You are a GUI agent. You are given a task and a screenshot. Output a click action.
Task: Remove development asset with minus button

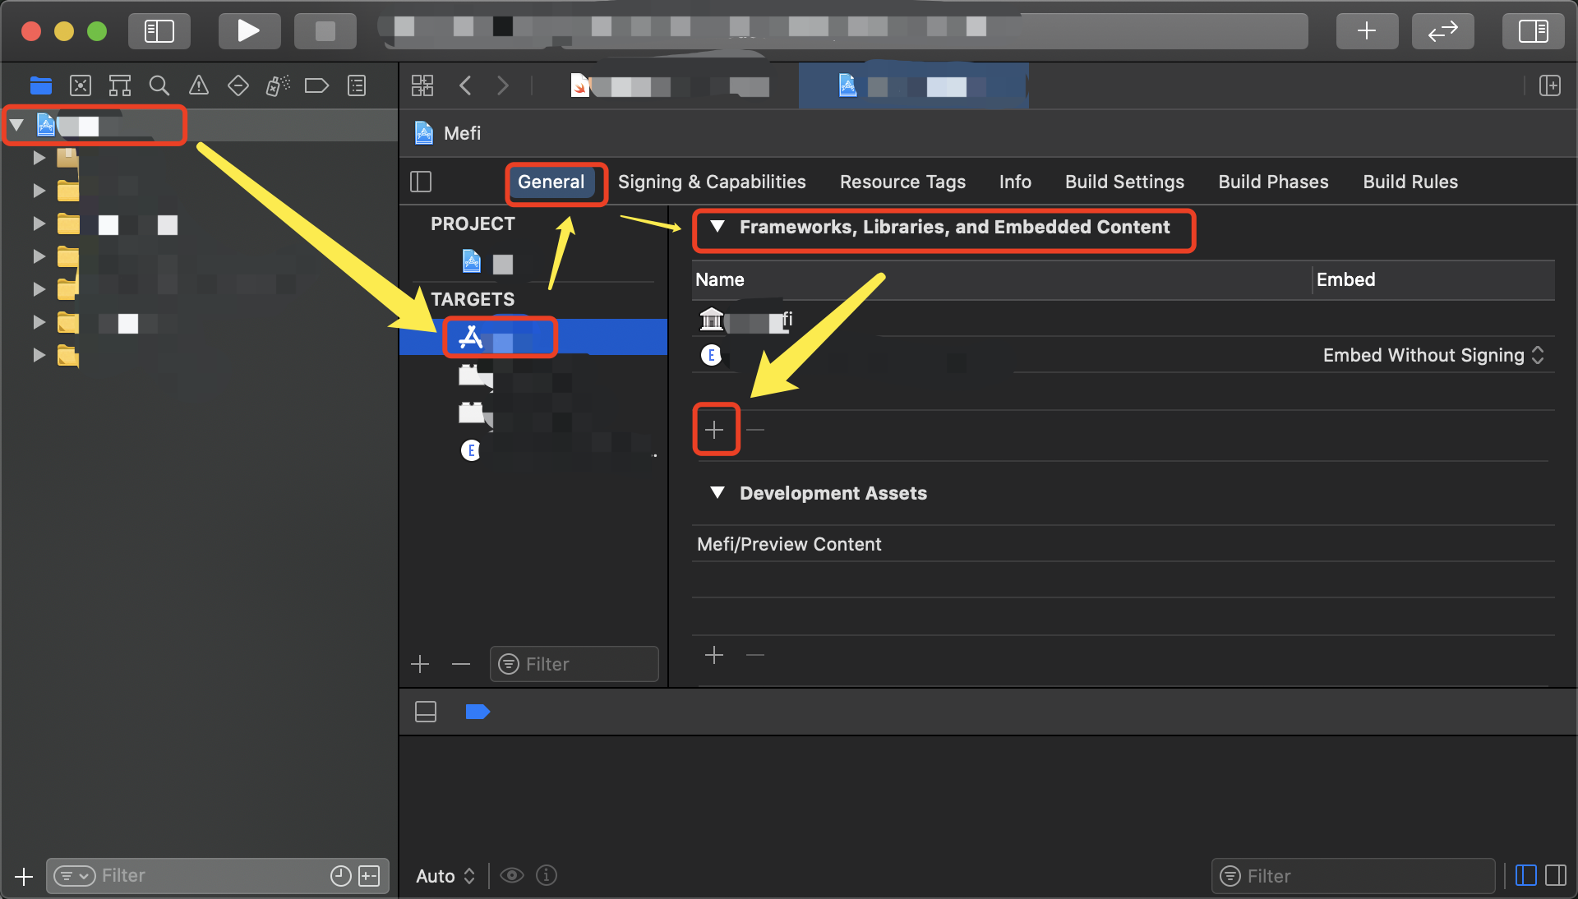[x=755, y=655]
